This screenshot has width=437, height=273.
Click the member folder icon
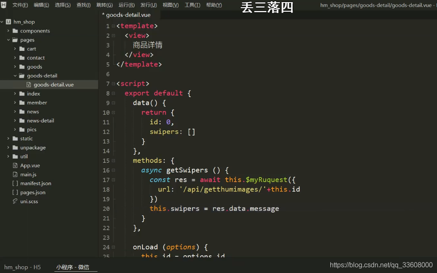coord(22,103)
